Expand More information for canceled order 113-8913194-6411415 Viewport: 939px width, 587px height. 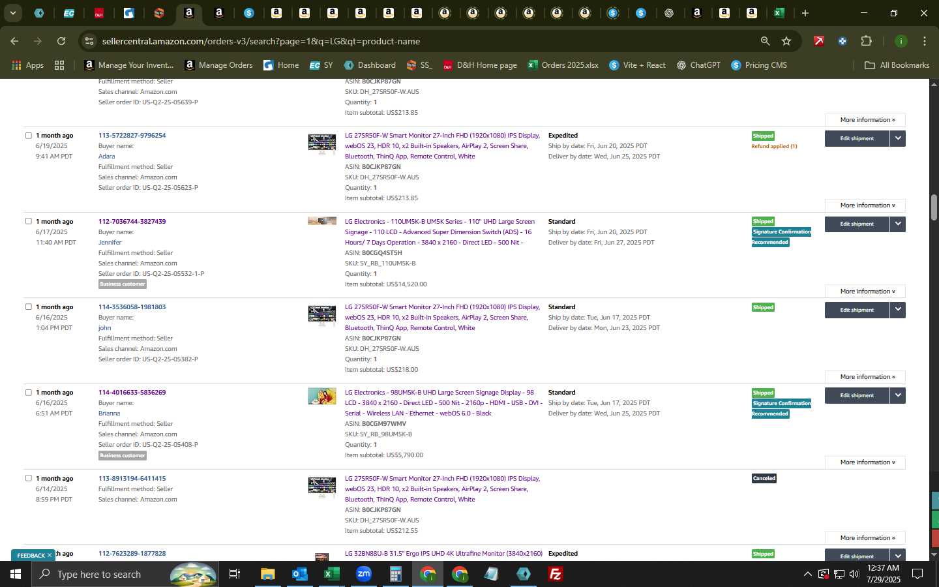[865, 538]
